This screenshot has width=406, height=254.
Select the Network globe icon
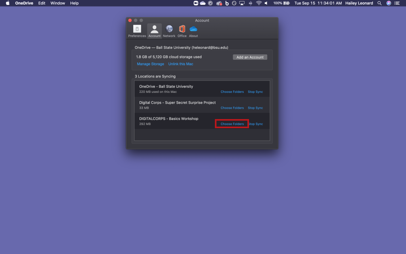coord(169,30)
